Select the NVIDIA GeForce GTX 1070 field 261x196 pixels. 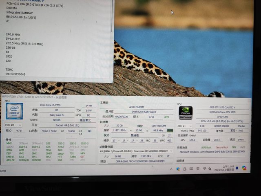coord(223,112)
